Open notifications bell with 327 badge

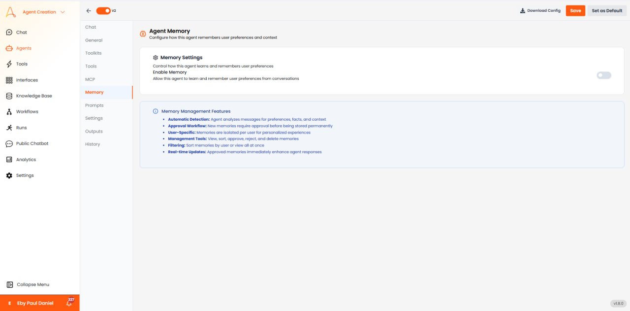click(x=69, y=303)
